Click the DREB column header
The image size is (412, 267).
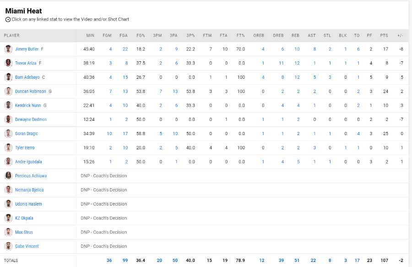pyautogui.click(x=278, y=35)
